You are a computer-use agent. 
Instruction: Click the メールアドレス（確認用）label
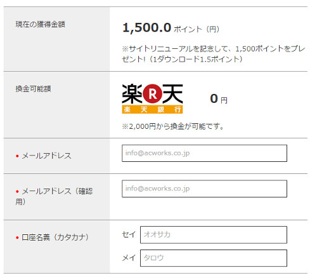[x=54, y=196]
